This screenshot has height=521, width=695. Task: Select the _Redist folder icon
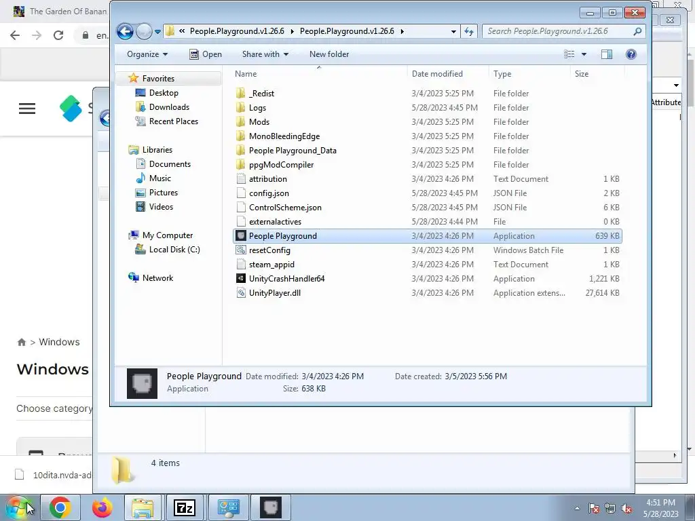click(x=241, y=93)
